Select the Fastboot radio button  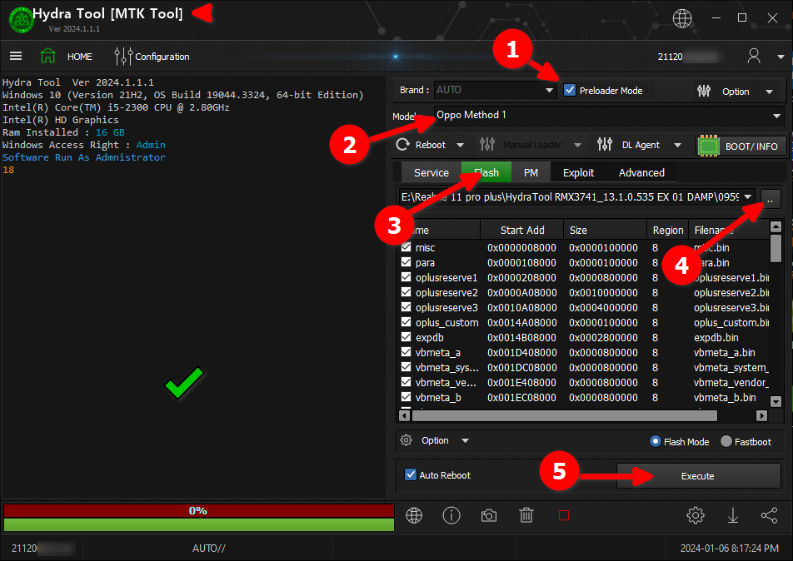pos(726,441)
